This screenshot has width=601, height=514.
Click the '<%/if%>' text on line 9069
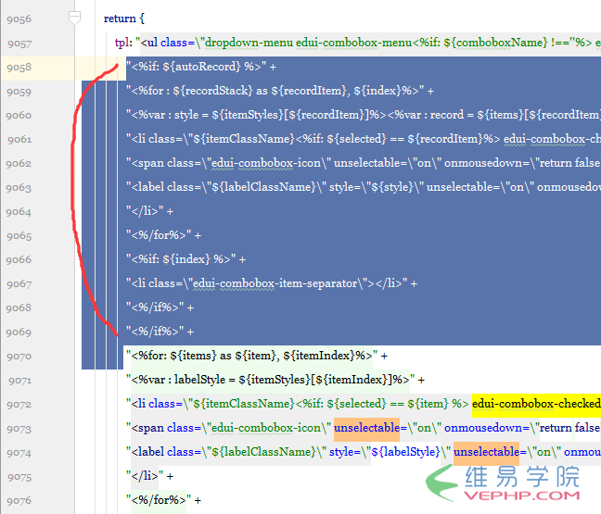[155, 331]
